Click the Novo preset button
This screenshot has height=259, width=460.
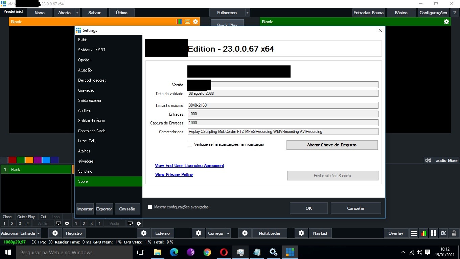point(40,13)
